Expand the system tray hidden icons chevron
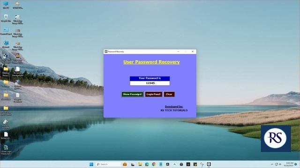The width and height of the screenshot is (300, 168). 272,164
